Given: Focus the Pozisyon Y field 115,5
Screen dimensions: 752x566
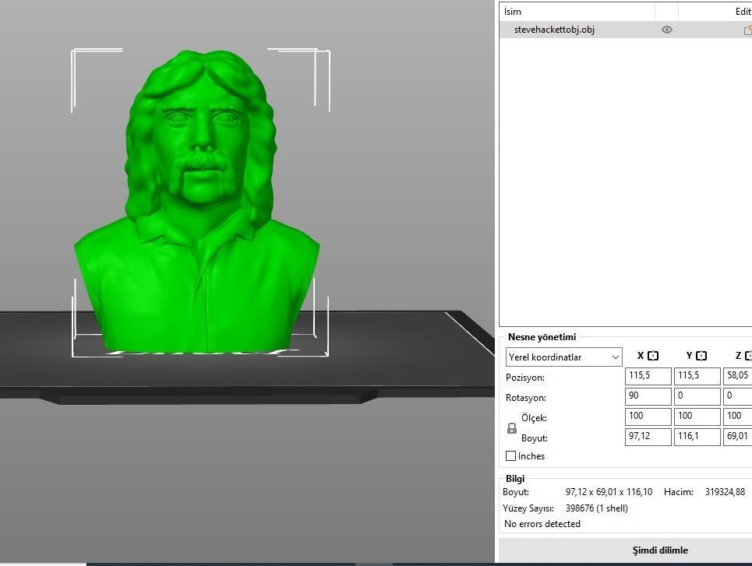Looking at the screenshot, I should (x=697, y=376).
